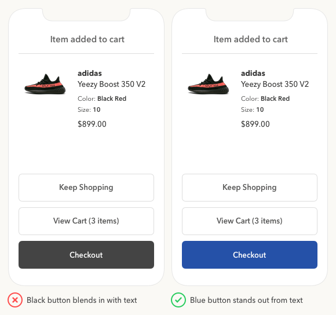Select Keep Shopping in the left phone

[86, 188]
